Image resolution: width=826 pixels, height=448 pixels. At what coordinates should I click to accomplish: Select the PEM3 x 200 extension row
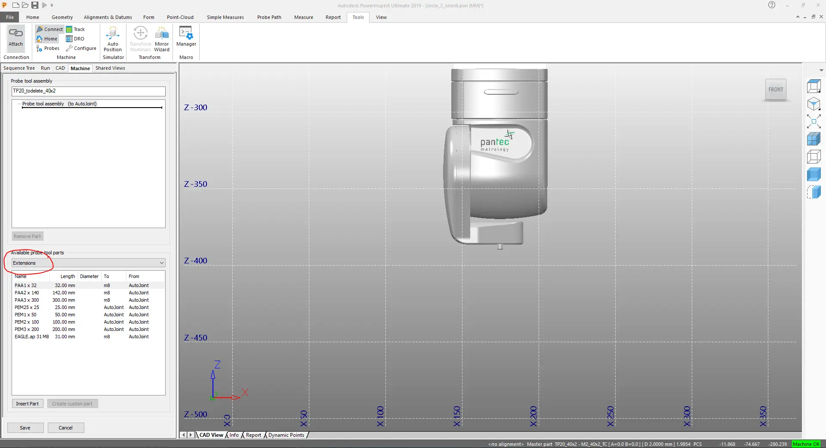coord(88,329)
